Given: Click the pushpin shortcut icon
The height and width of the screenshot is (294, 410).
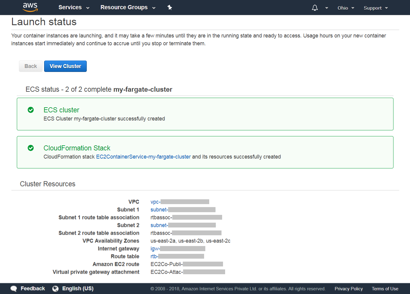Looking at the screenshot, I should coord(170,7).
